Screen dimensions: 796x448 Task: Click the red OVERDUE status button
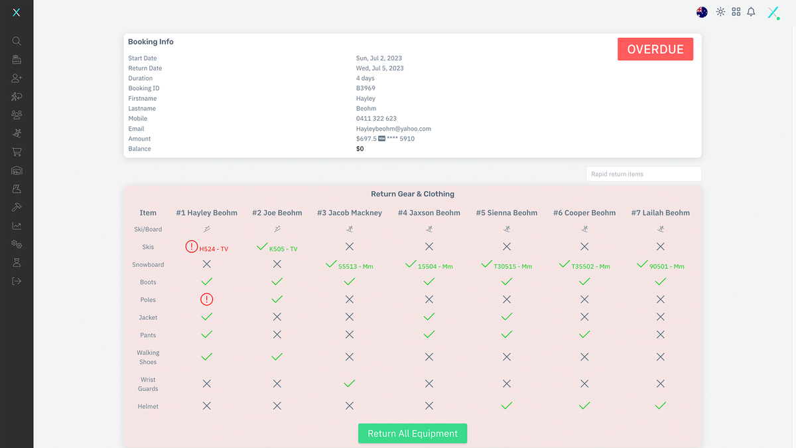[x=655, y=49]
